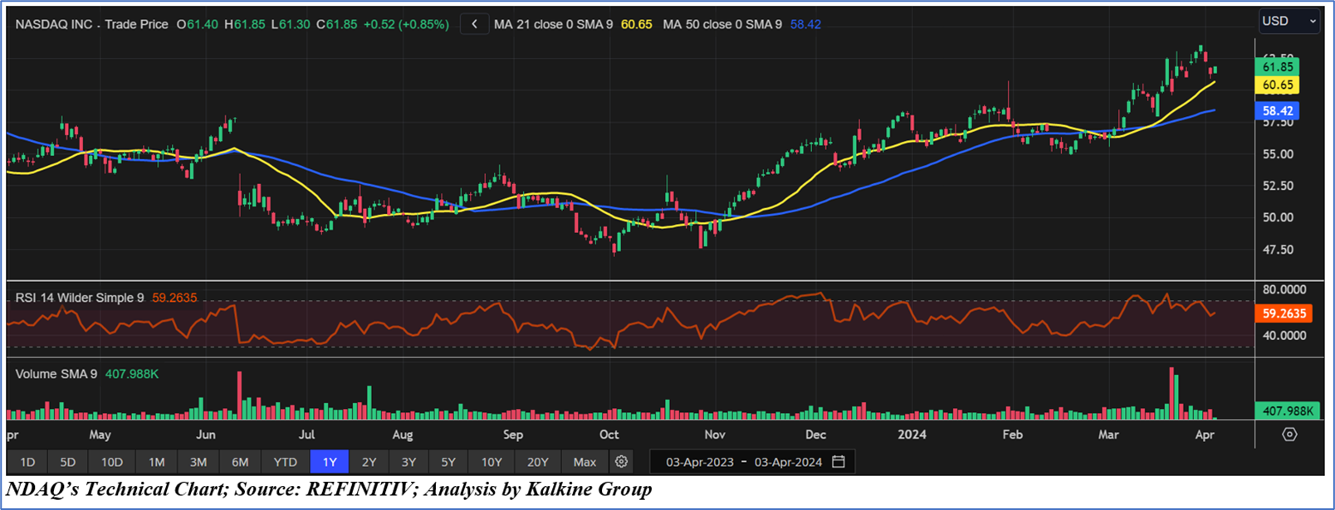
Task: Select the 5Y time range
Action: [448, 462]
